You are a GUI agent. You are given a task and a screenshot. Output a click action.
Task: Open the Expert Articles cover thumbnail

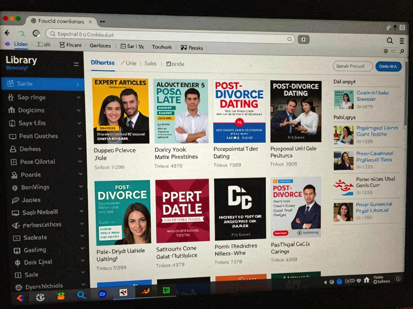point(121,111)
